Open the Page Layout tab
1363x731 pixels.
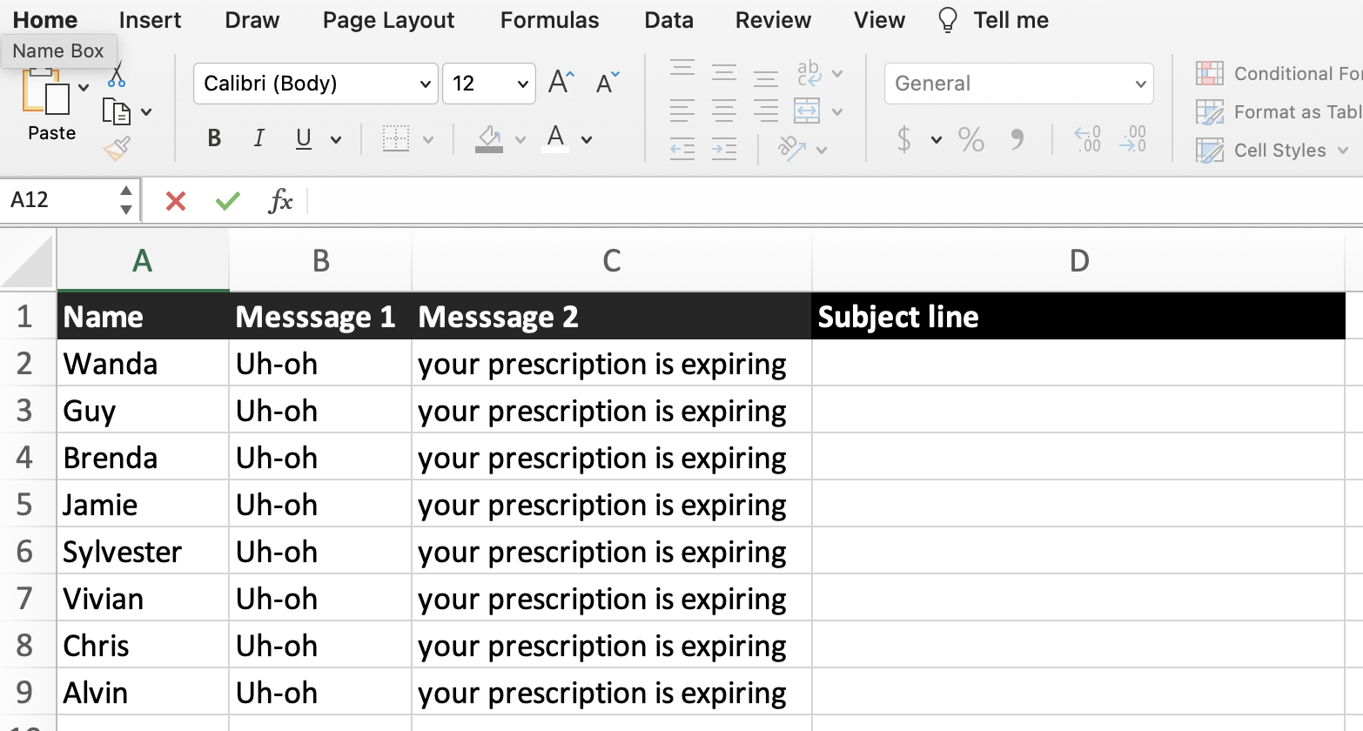(388, 20)
